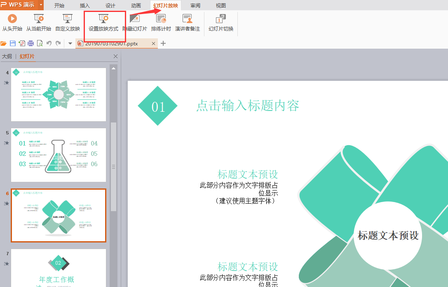This screenshot has width=448, height=287.
Task: Click the thumbnail panel scroll up arrow
Action: point(113,68)
